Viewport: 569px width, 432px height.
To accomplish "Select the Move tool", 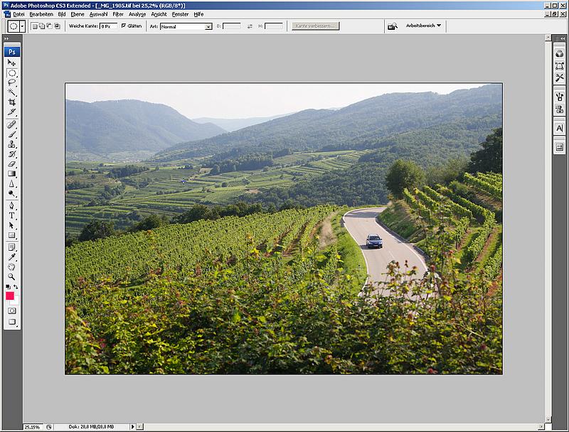I will 11,63.
